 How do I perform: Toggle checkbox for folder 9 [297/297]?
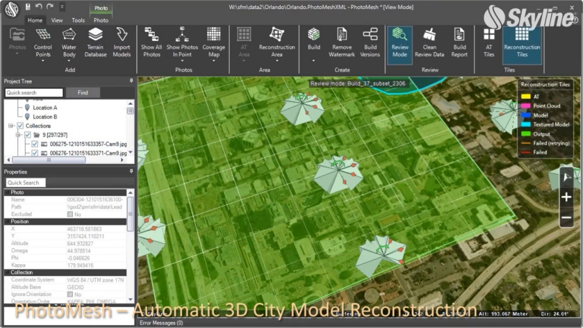27,134
